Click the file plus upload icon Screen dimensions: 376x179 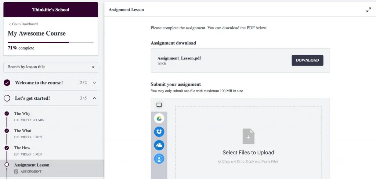coord(248,136)
